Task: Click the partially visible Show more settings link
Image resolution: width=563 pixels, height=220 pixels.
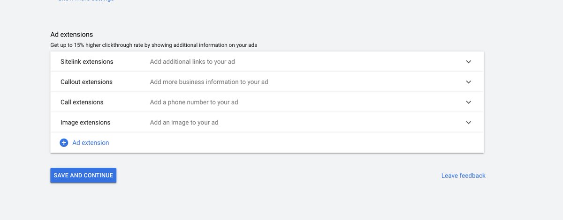Action: pyautogui.click(x=86, y=0)
